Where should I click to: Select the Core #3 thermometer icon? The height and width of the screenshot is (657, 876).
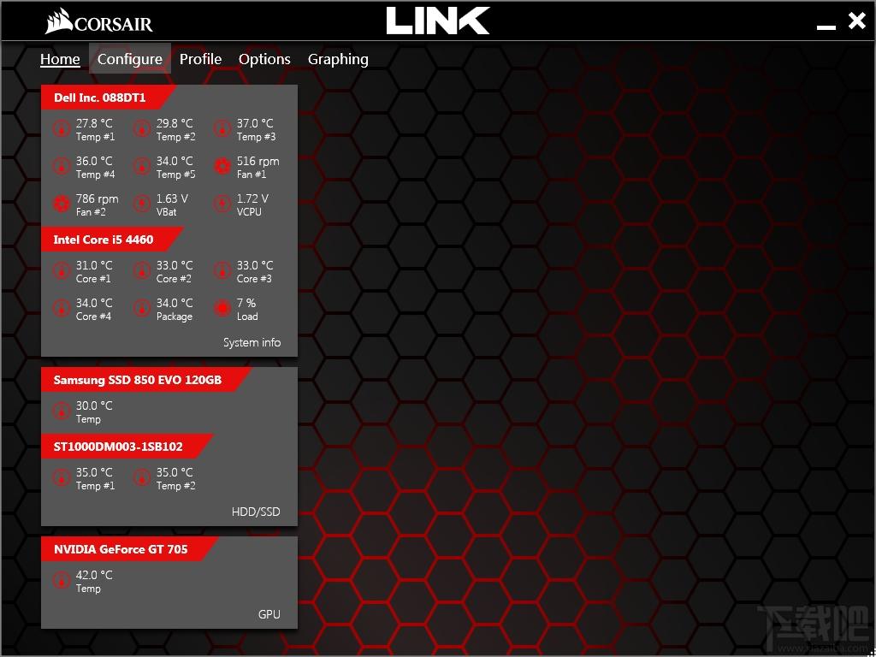[x=222, y=271]
